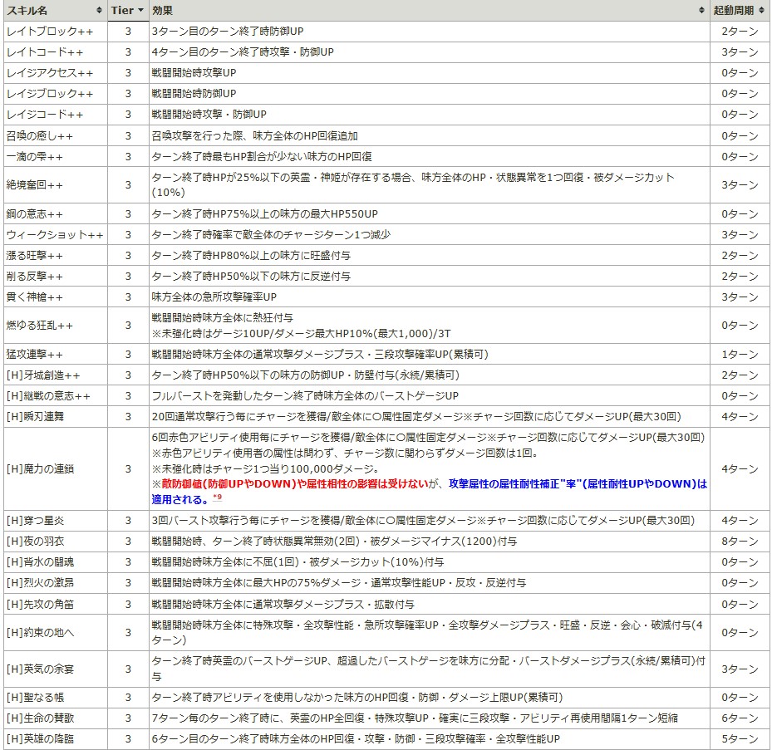The width and height of the screenshot is (772, 750).
Task: Click the sort arrows in スキル名 header
Action: [x=99, y=10]
